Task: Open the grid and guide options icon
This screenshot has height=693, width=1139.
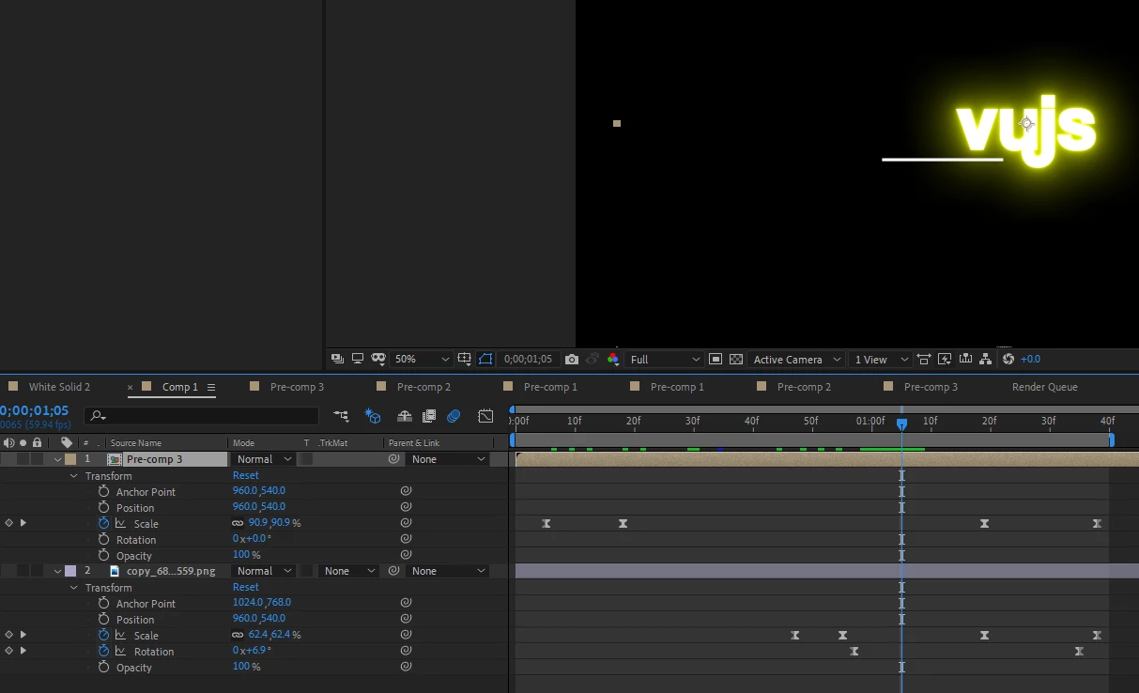Action: point(464,359)
